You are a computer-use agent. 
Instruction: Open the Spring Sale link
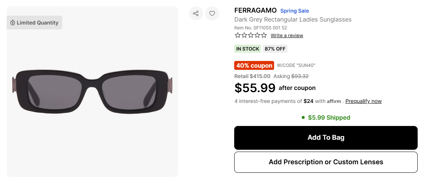coord(295,11)
